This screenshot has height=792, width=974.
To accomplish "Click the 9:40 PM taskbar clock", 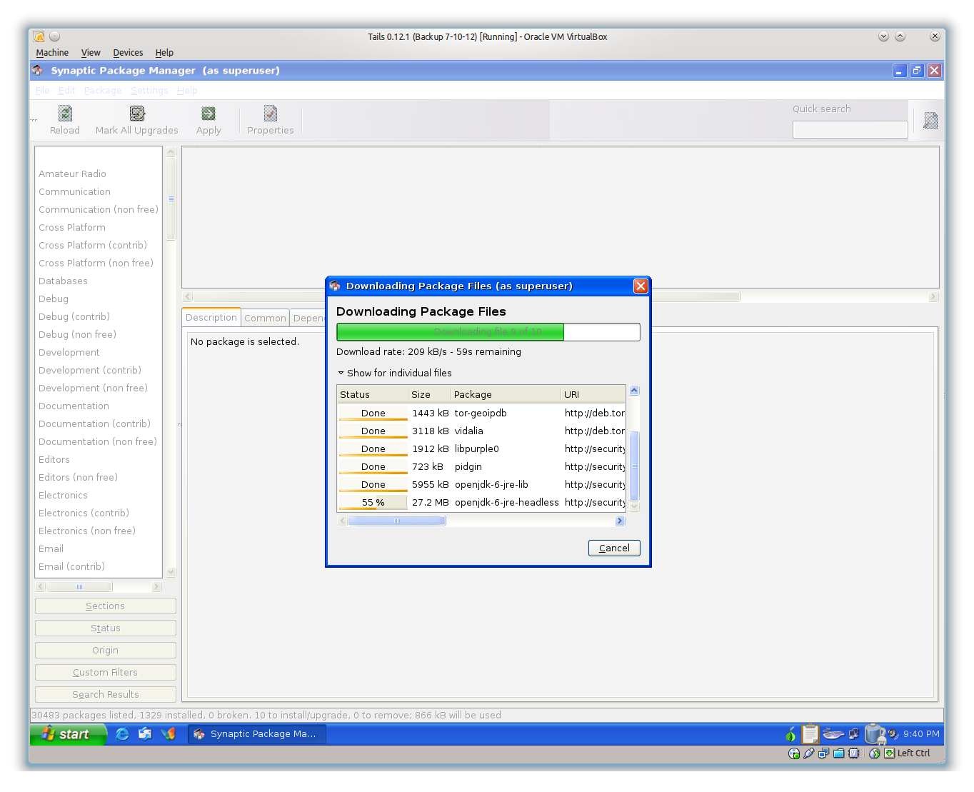I will (921, 734).
